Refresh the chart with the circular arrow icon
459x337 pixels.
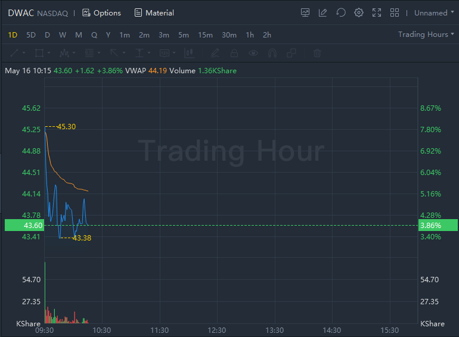coord(341,13)
